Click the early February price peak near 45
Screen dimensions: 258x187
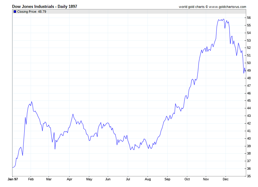point(32,102)
